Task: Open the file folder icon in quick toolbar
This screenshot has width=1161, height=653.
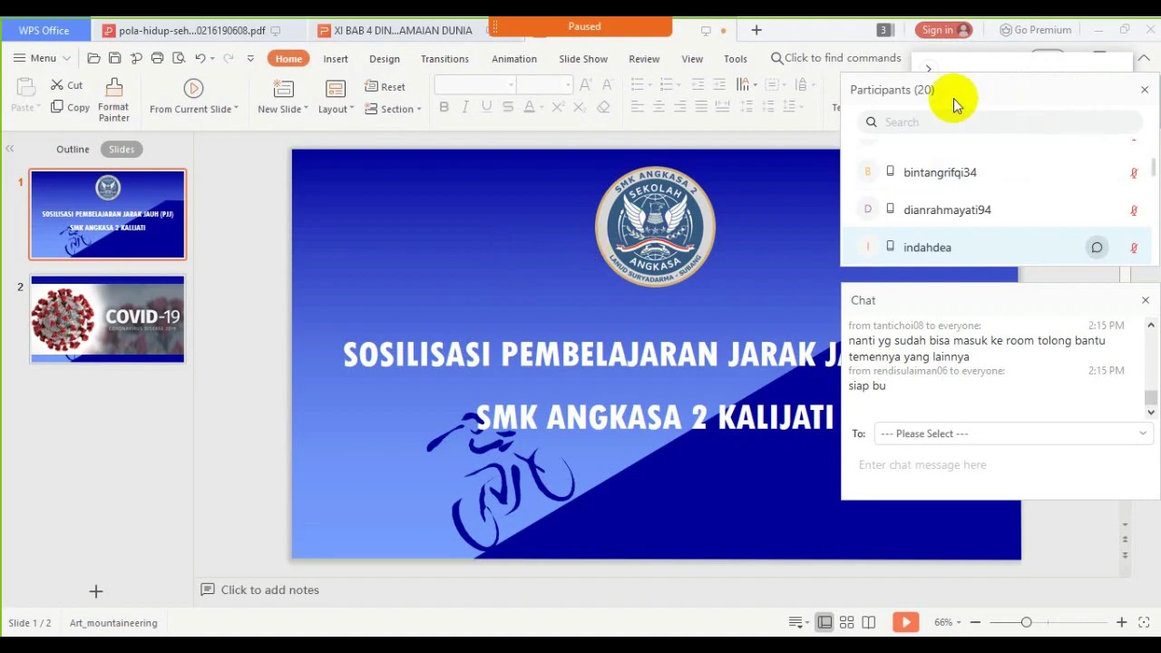Action: pyautogui.click(x=93, y=58)
